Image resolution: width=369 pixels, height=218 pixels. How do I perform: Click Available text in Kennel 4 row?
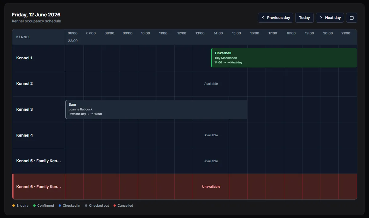coord(211,135)
